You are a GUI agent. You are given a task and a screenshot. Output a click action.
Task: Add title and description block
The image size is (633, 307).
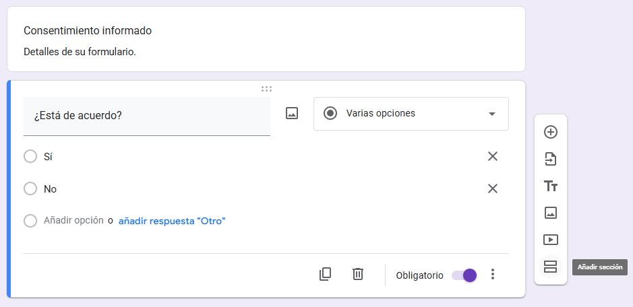point(551,186)
